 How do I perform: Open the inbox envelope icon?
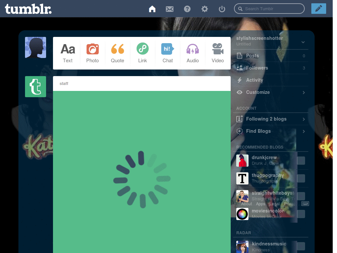[x=169, y=9]
